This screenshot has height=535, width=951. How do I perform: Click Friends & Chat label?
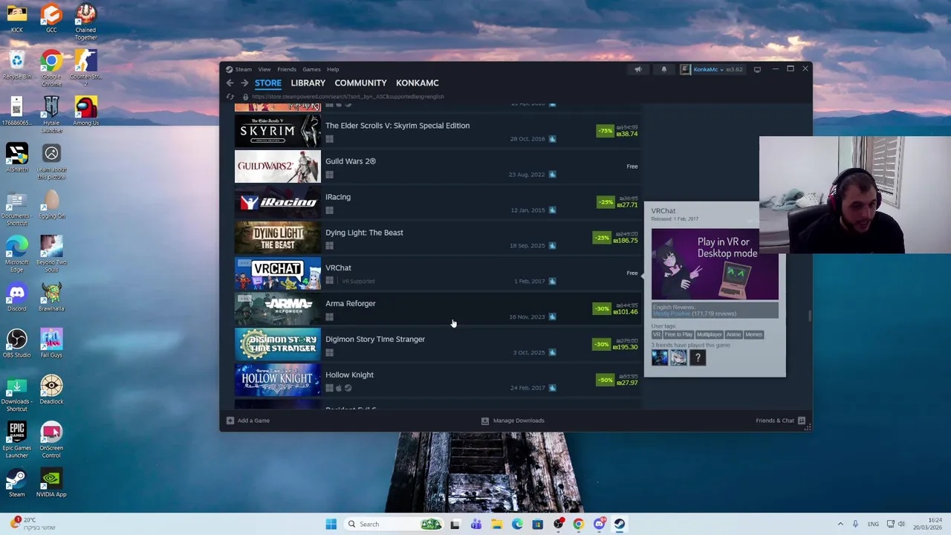[775, 421]
